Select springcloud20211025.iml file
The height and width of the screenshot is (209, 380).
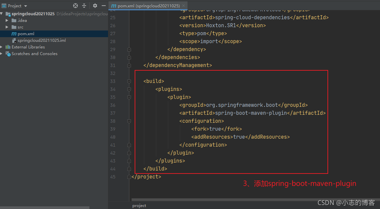(x=42, y=40)
